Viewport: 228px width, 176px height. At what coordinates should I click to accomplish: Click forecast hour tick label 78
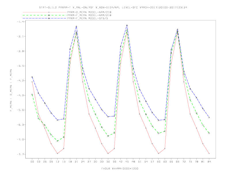[196, 162]
